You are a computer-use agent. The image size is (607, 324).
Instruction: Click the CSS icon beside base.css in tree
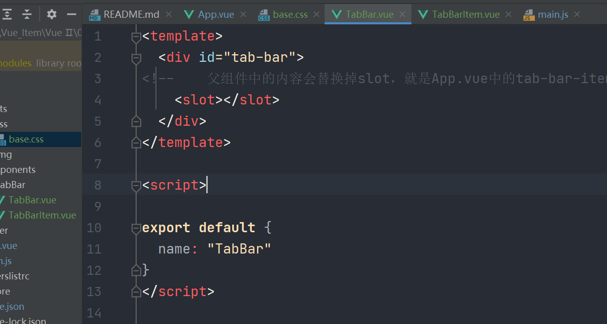click(x=3, y=140)
